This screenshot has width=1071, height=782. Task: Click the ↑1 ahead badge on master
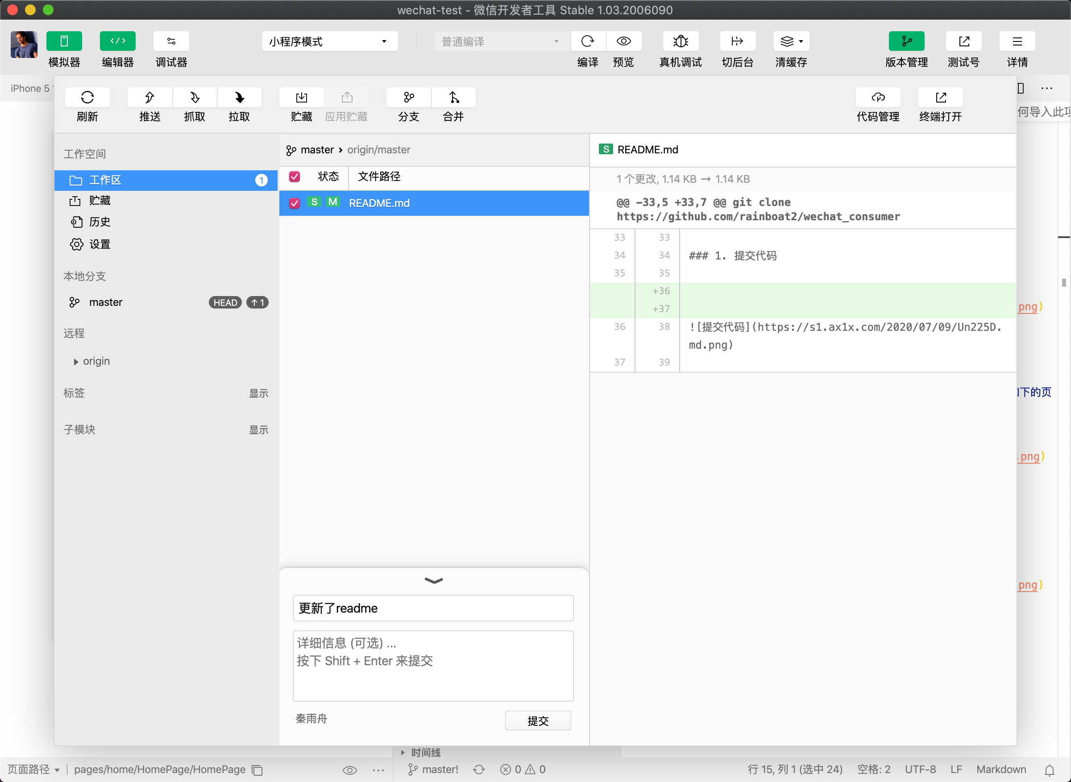click(257, 302)
